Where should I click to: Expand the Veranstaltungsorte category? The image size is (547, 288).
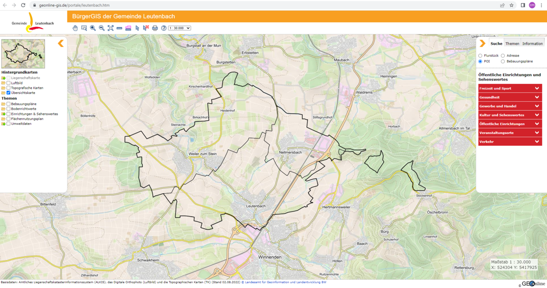tap(510, 133)
